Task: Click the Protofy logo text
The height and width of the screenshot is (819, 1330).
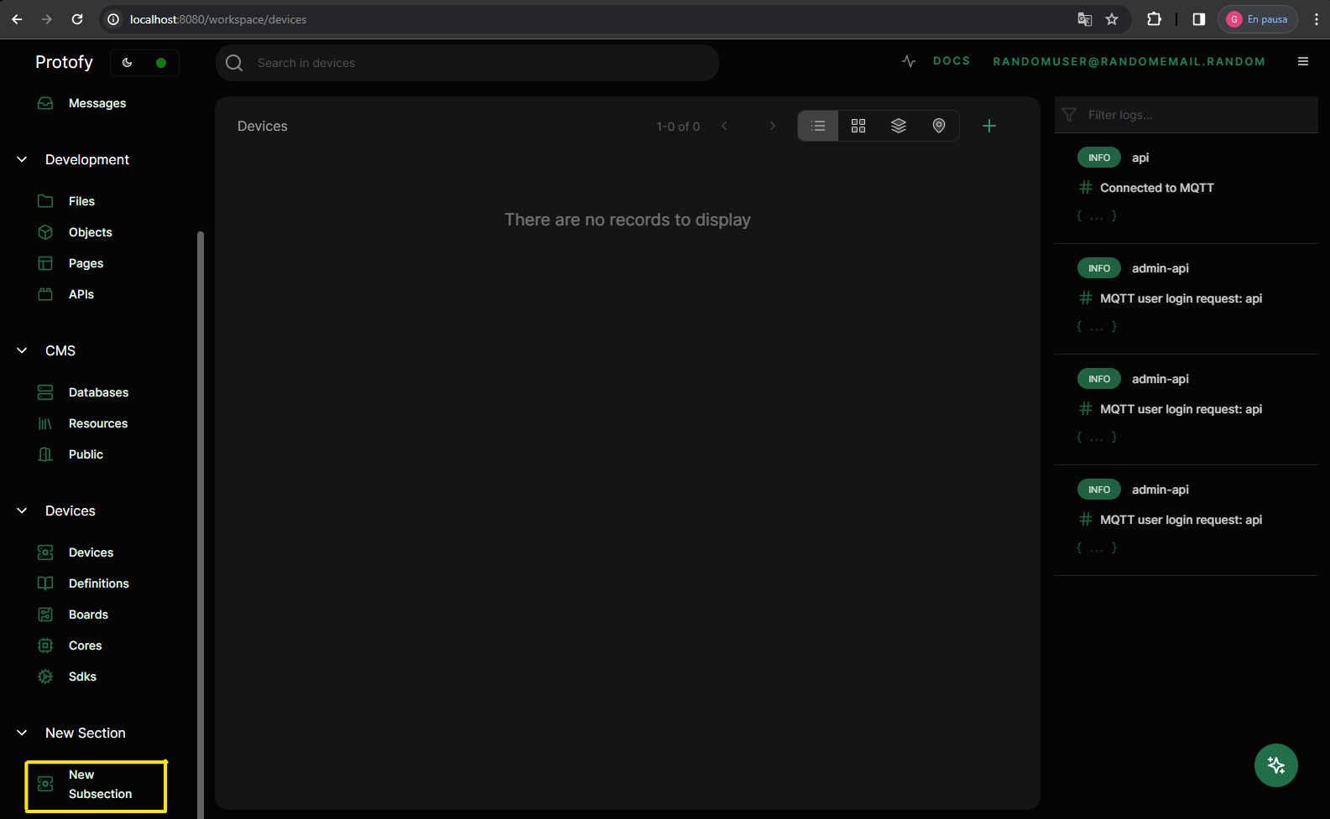Action: coord(64,62)
